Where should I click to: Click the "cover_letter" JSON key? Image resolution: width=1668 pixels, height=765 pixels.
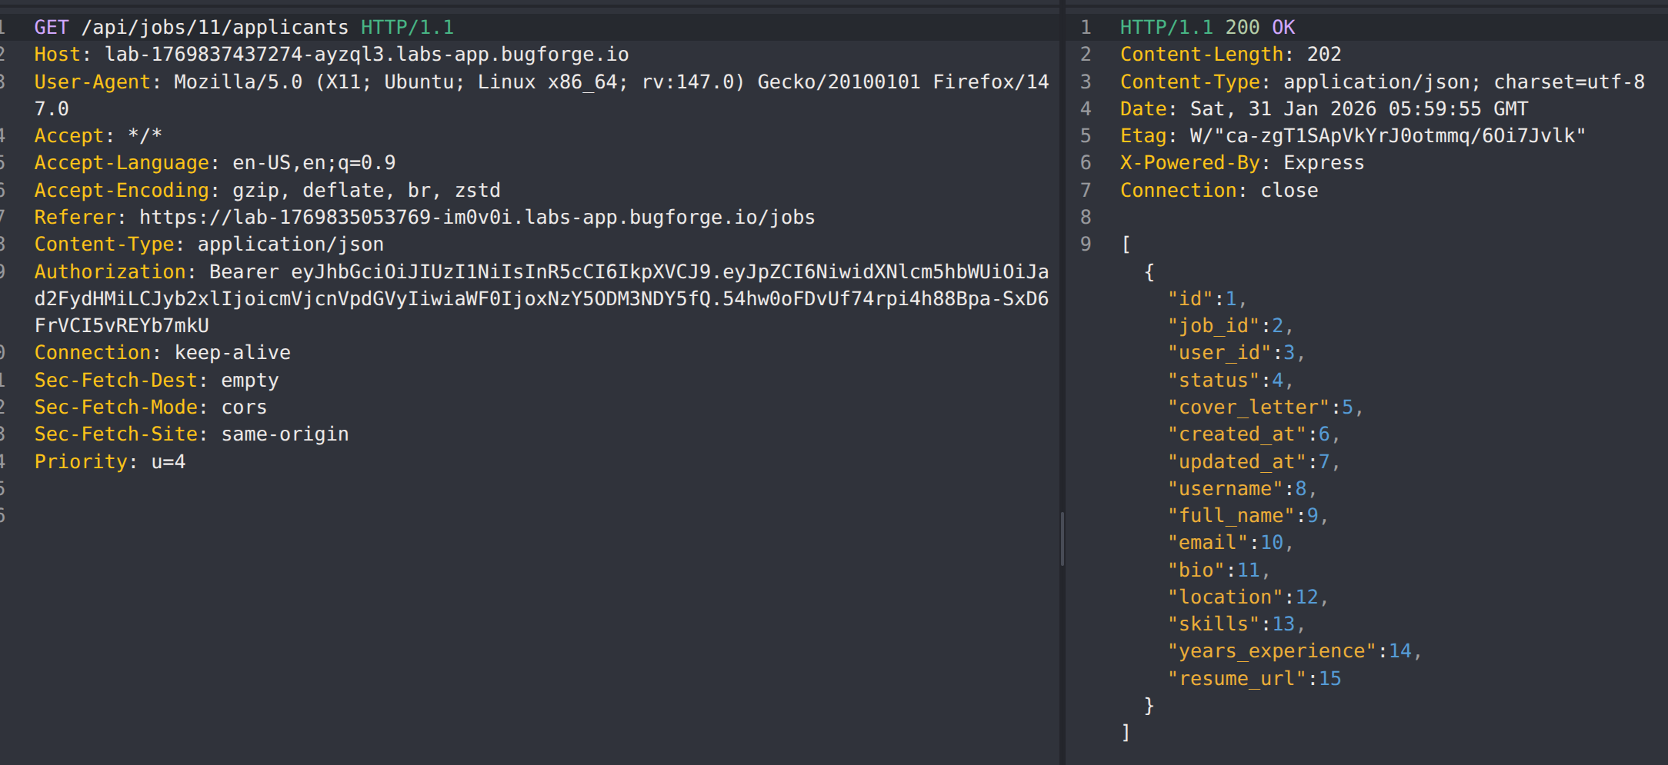click(x=1248, y=407)
